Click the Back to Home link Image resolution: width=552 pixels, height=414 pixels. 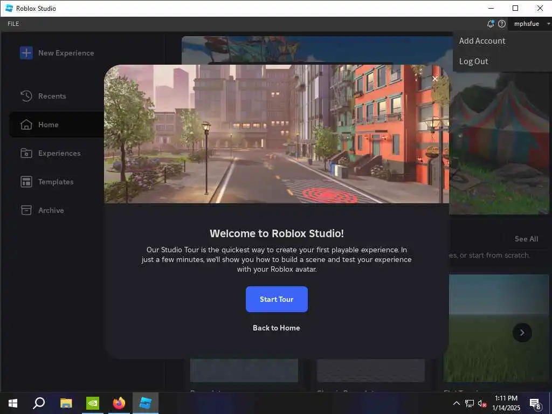tap(277, 328)
